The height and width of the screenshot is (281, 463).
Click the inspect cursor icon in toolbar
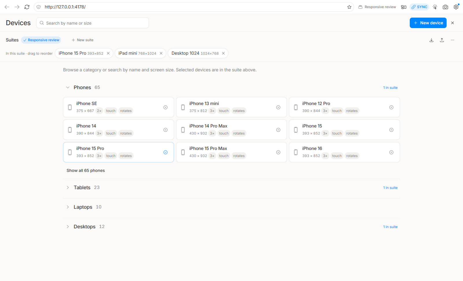[x=435, y=7]
